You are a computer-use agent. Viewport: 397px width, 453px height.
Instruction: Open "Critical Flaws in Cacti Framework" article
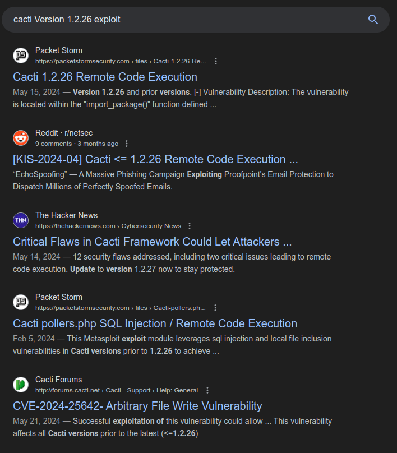point(152,242)
